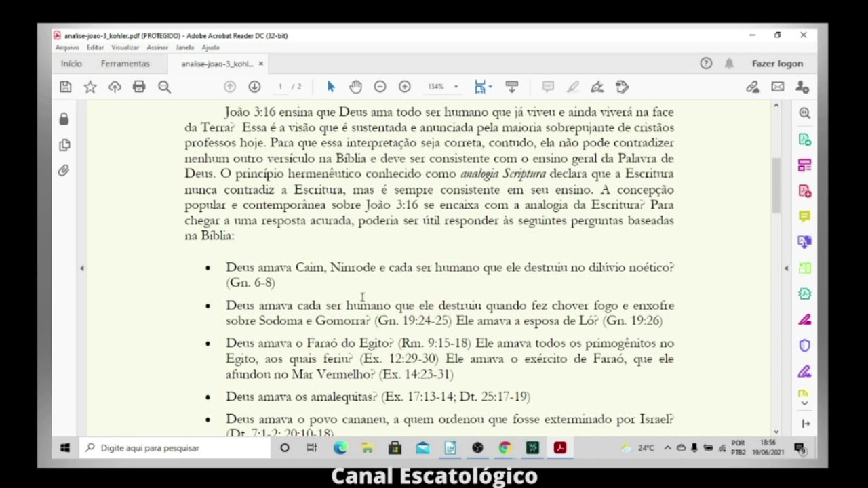The image size is (868, 488).
Task: Activate the hand pan tool
Action: coord(355,87)
